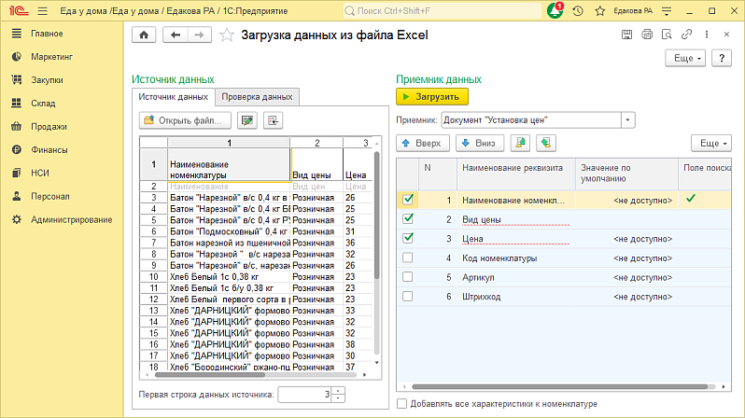Click the horizontal scrollbar under requisites table
This screenshot has height=418, width=745.
click(x=564, y=386)
